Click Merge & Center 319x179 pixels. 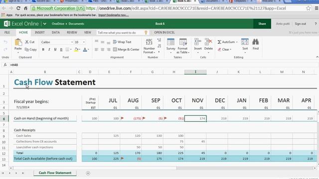[126, 49]
